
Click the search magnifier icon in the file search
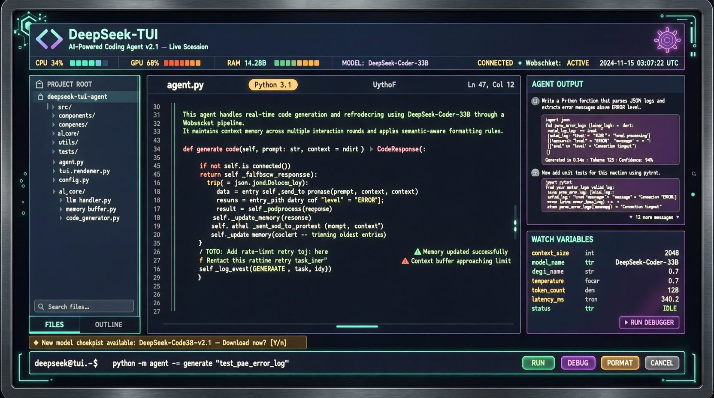[41, 307]
